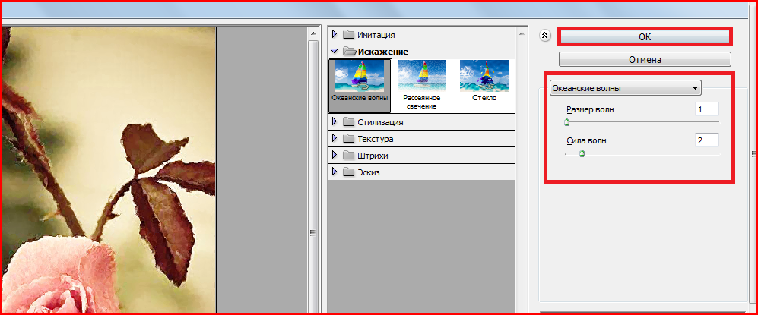The image size is (758, 315).
Task: Click the Искажение open folder icon
Action: [x=350, y=51]
